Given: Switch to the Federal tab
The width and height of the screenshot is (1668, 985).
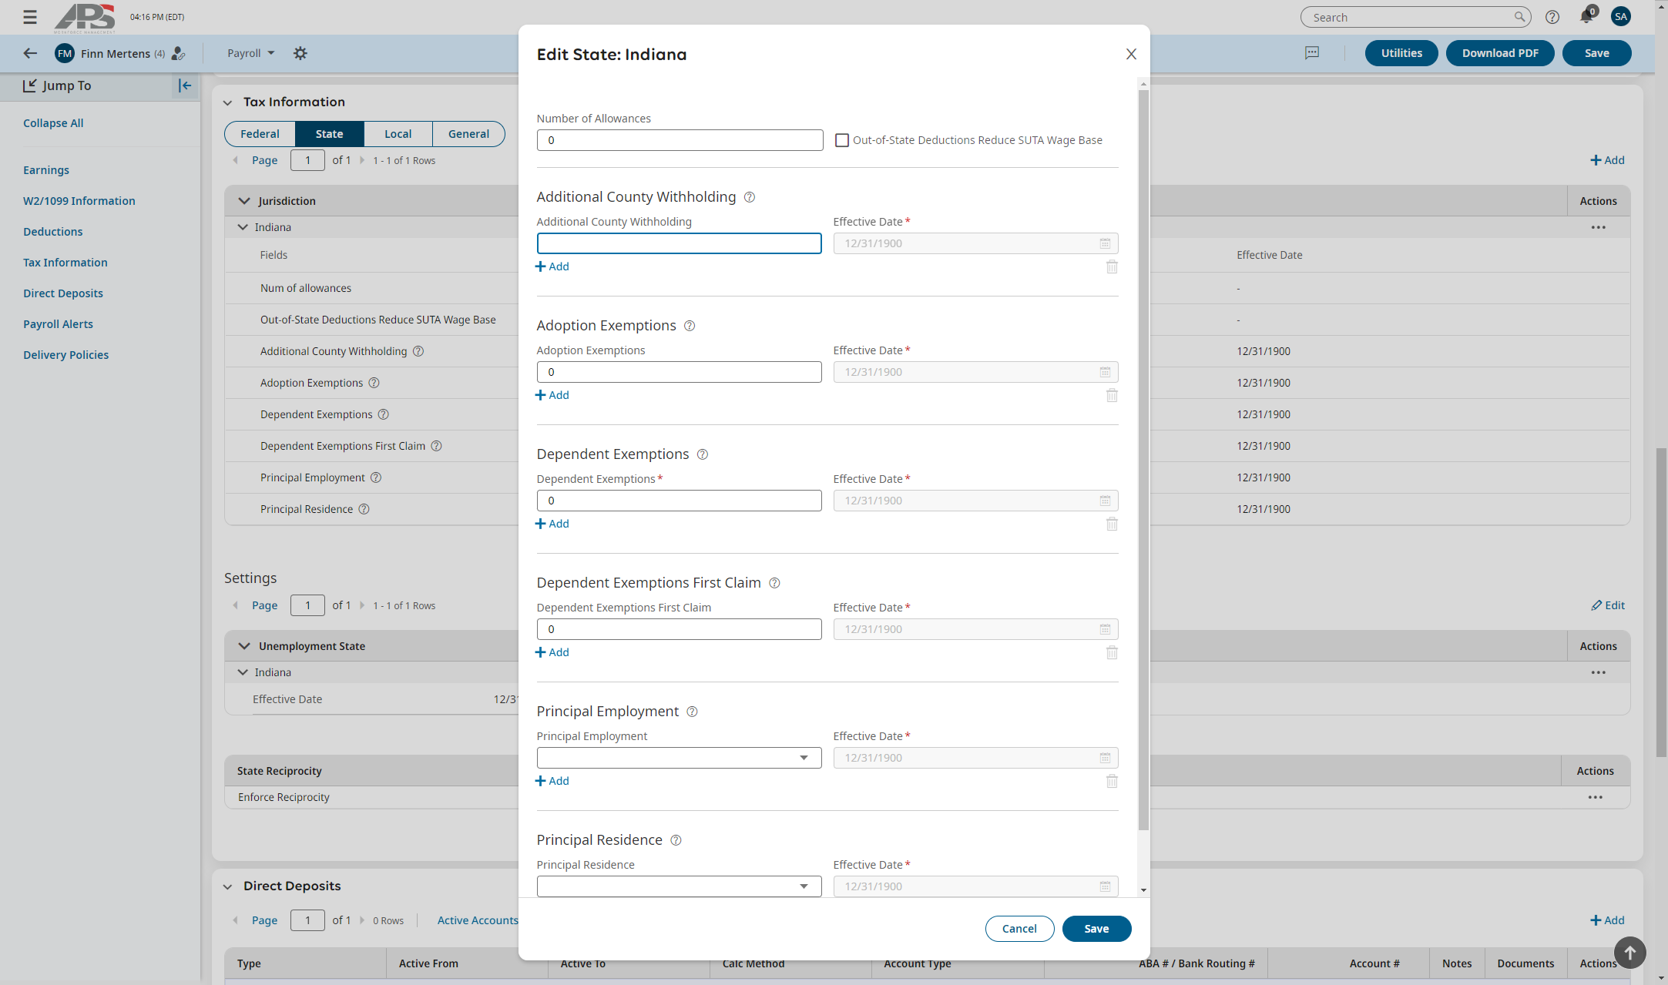Looking at the screenshot, I should point(260,134).
